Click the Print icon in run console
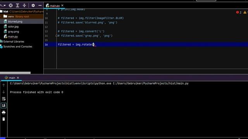This screenshot has width=248, height=139. (3, 112)
